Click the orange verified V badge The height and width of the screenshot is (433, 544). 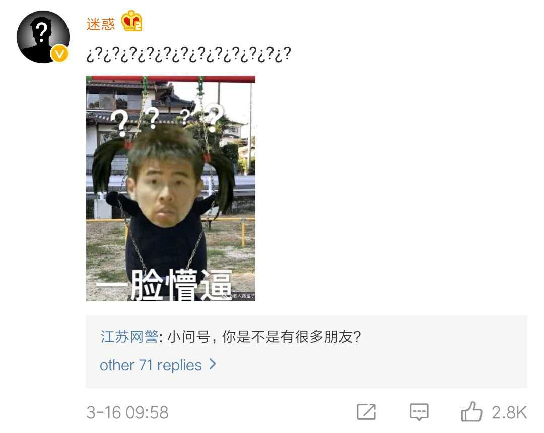pos(59,54)
